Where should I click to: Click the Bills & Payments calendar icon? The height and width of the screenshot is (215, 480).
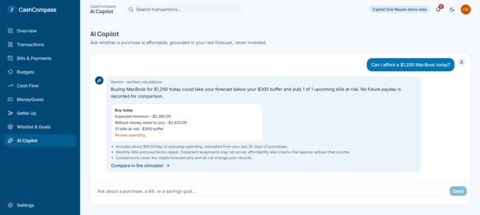click(10, 58)
